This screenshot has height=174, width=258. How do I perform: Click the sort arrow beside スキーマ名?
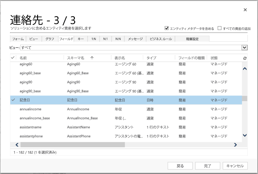tap(92, 58)
